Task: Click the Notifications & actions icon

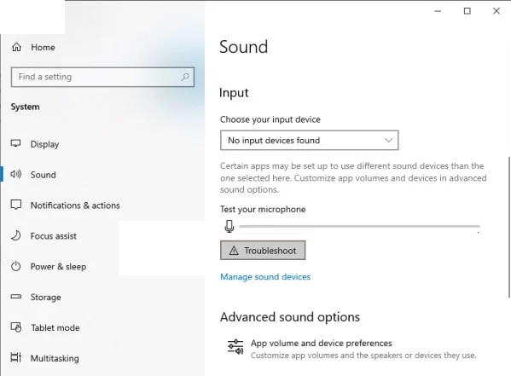Action: (15, 205)
